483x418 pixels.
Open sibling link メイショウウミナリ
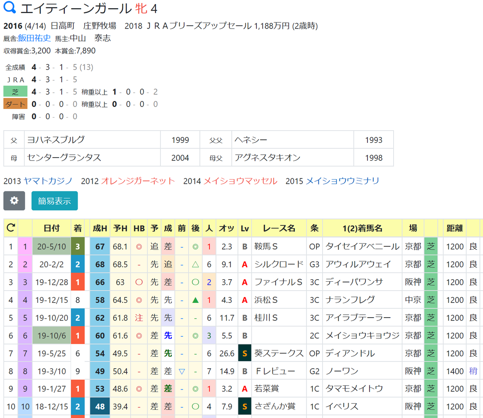[x=342, y=181]
